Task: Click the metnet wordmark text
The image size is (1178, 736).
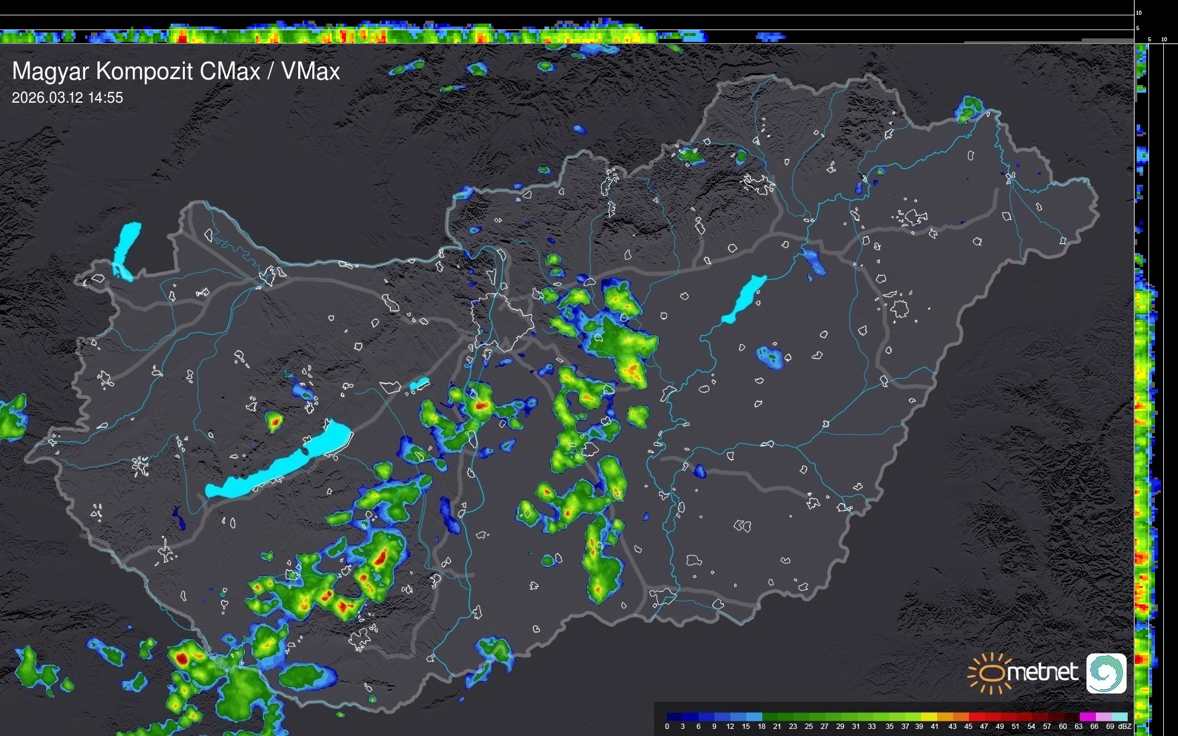Action: [1042, 672]
